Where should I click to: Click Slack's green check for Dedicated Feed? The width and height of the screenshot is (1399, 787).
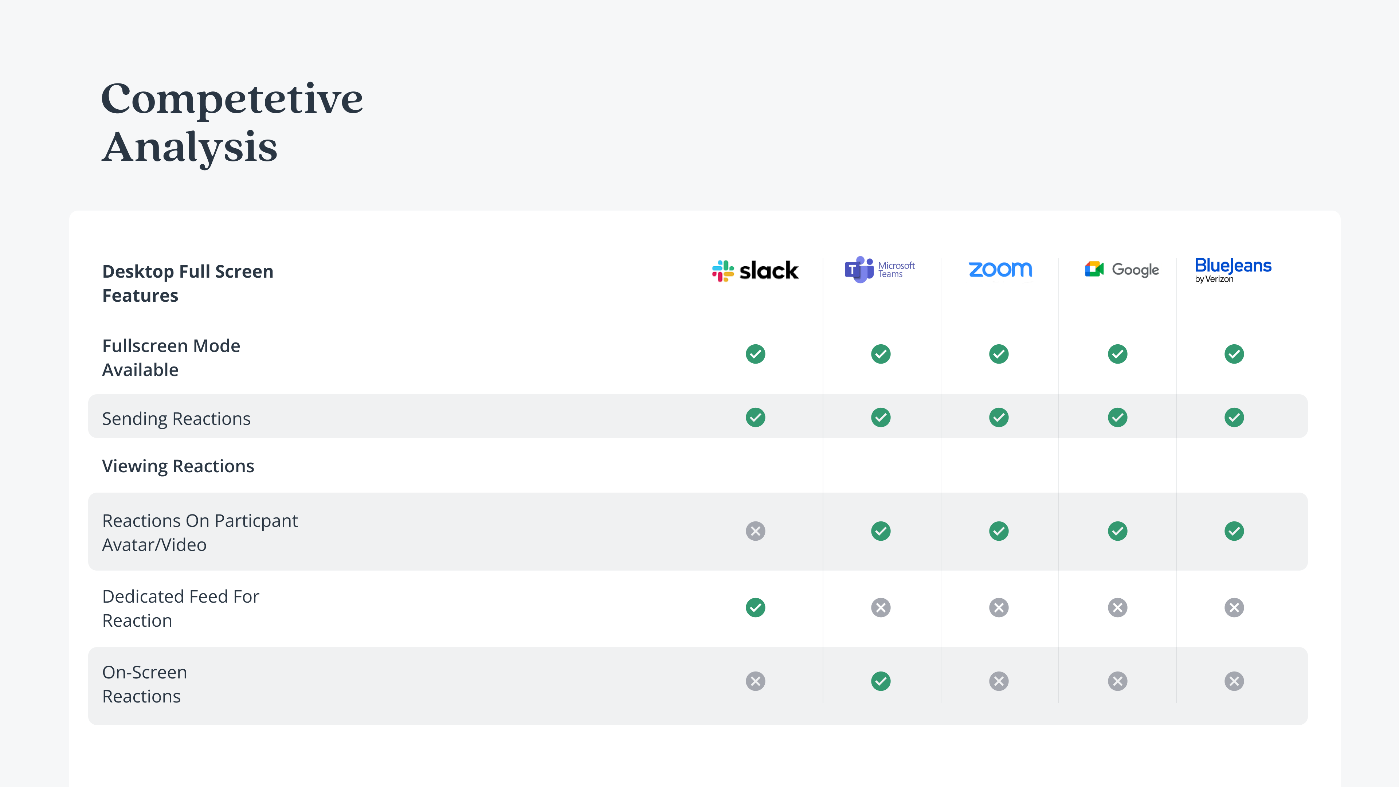[x=756, y=608]
